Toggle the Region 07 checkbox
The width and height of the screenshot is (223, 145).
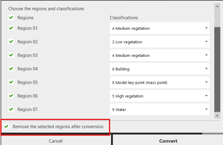[11, 109]
